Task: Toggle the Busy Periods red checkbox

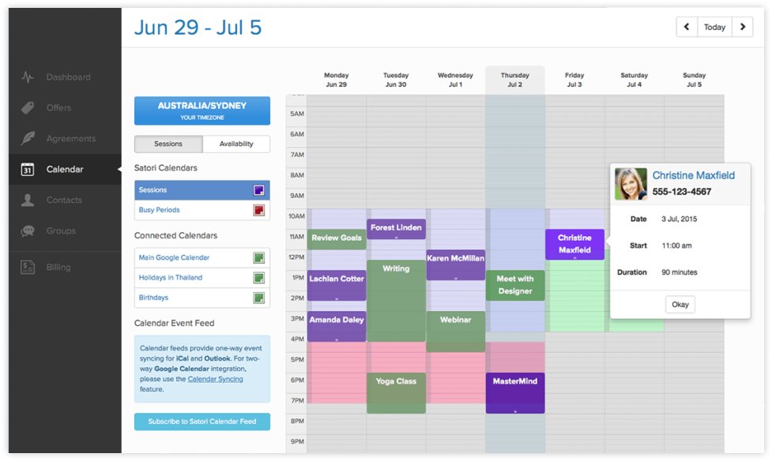Action: [258, 210]
